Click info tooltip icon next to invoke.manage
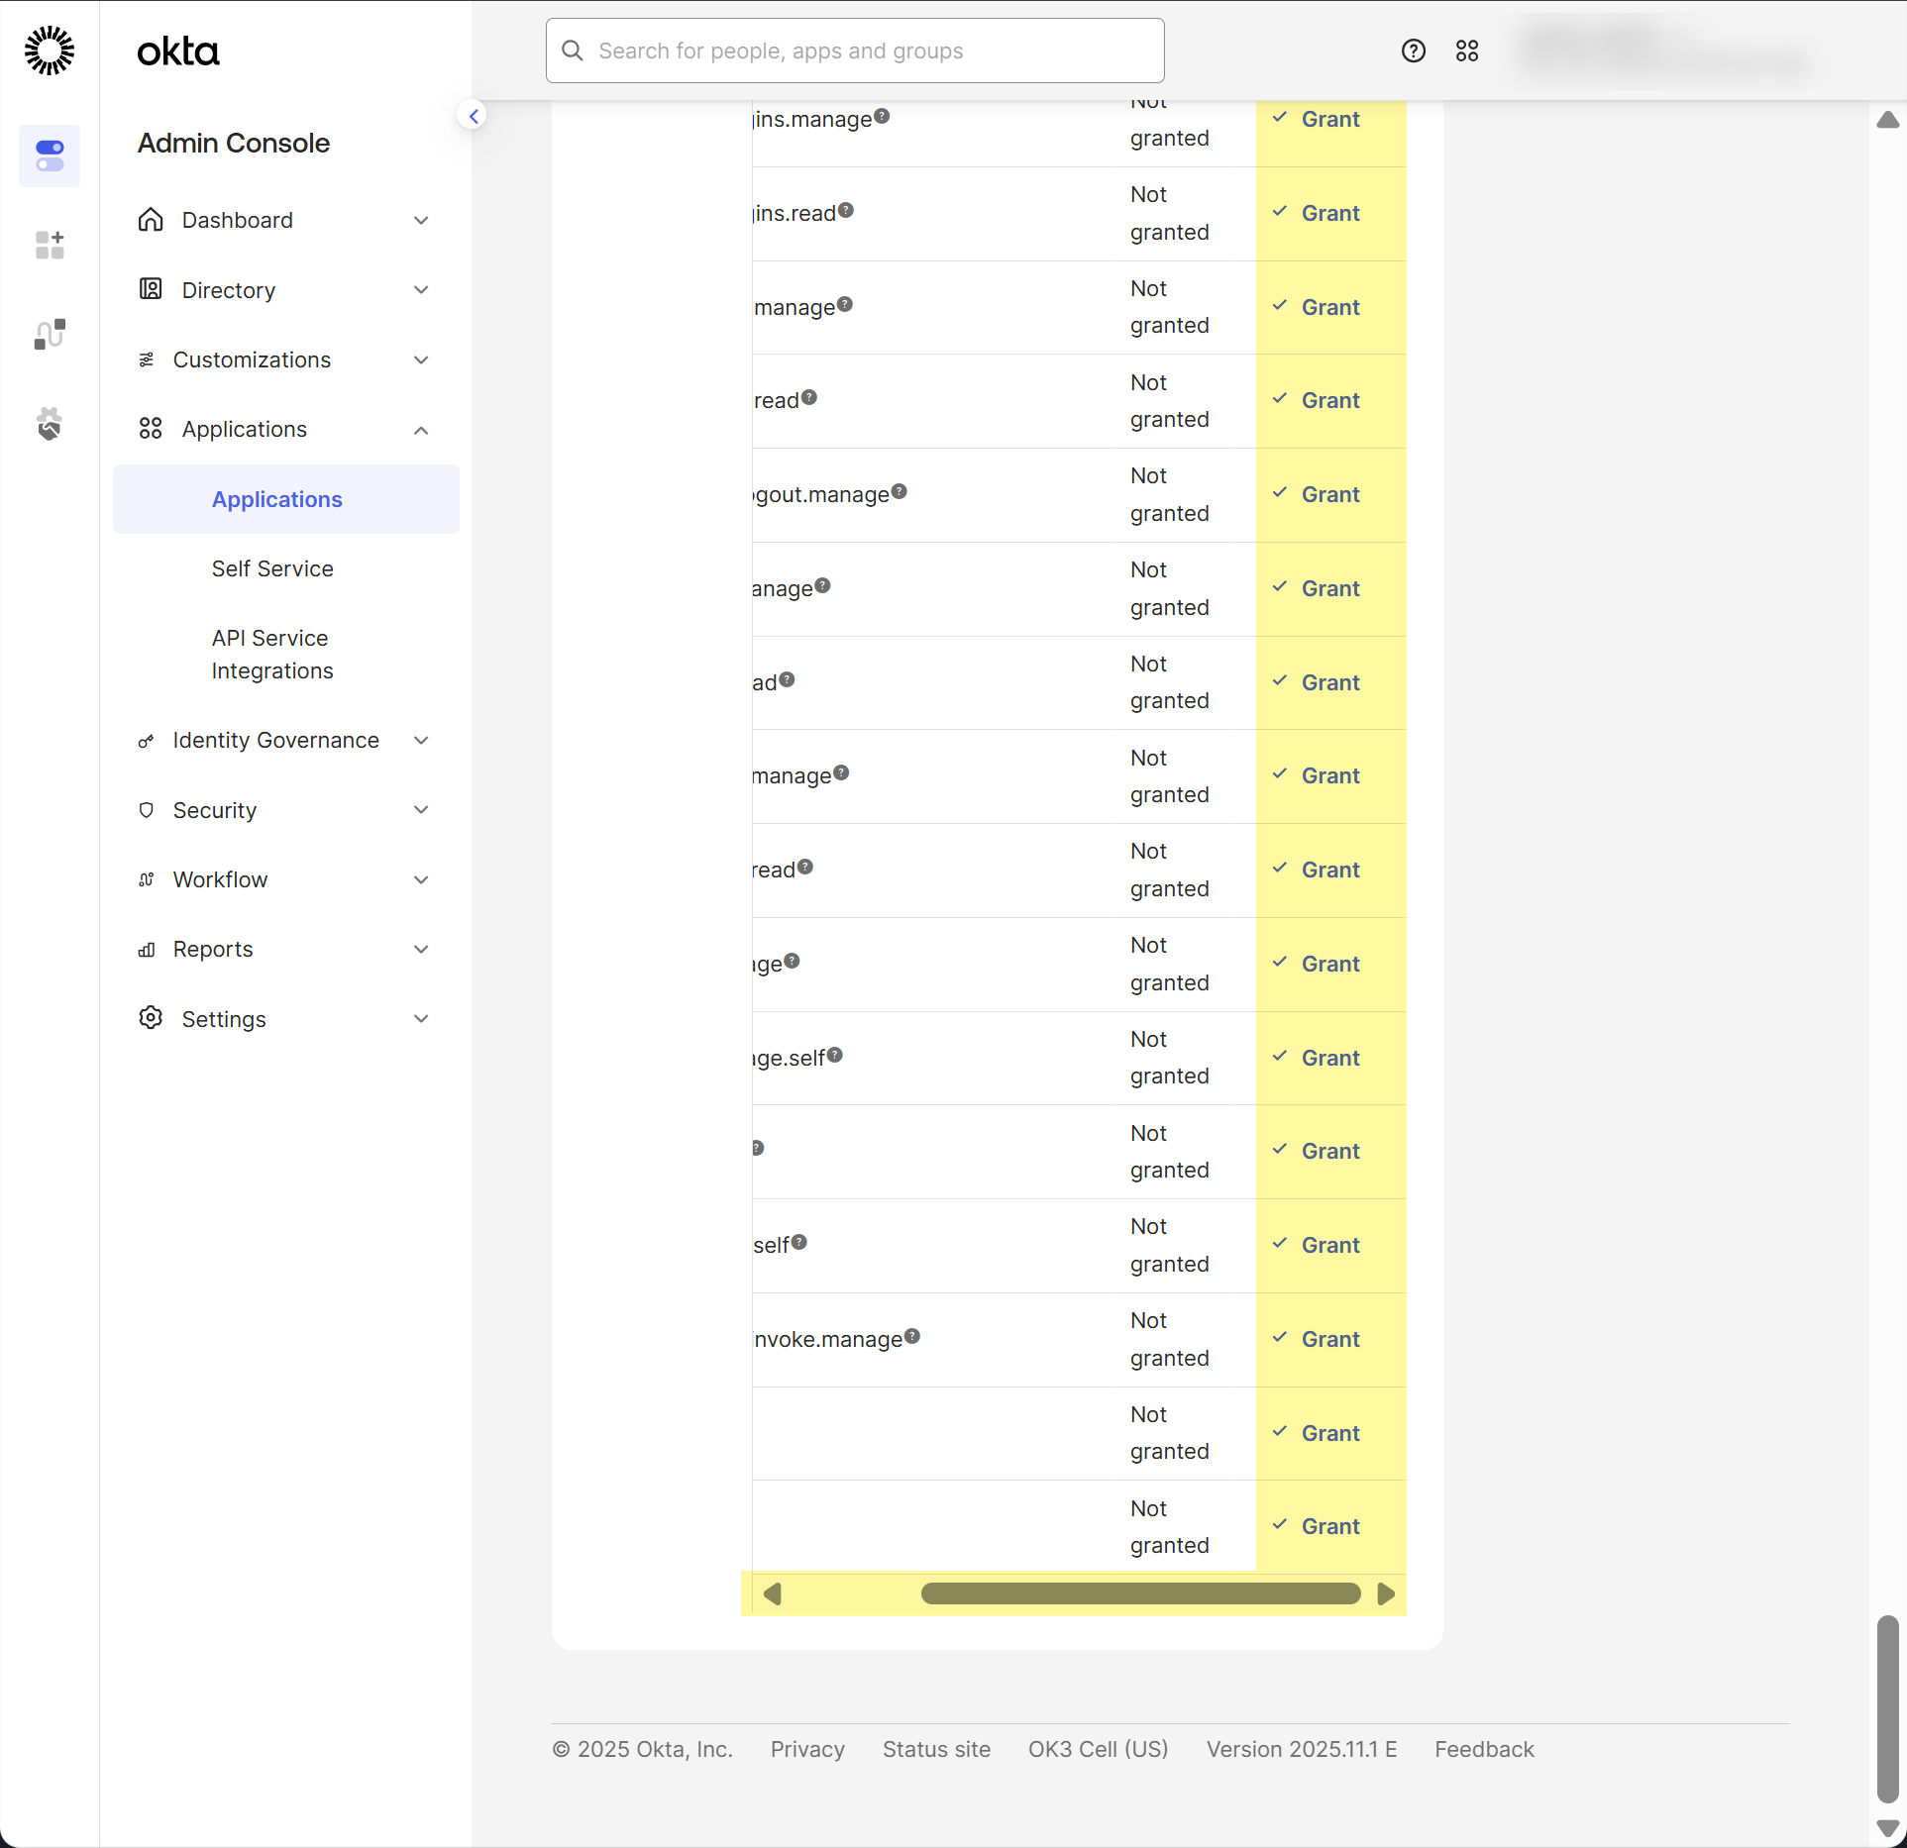Image resolution: width=1907 pixels, height=1848 pixels. pos(912,1336)
